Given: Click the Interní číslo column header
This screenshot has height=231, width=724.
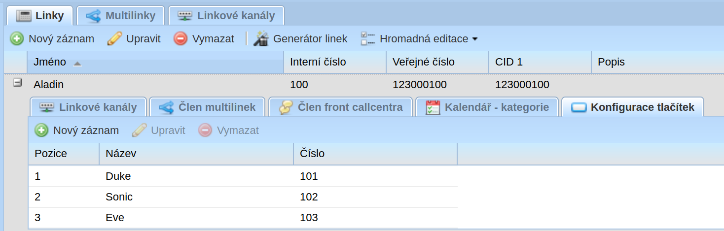Looking at the screenshot, I should tap(335, 62).
